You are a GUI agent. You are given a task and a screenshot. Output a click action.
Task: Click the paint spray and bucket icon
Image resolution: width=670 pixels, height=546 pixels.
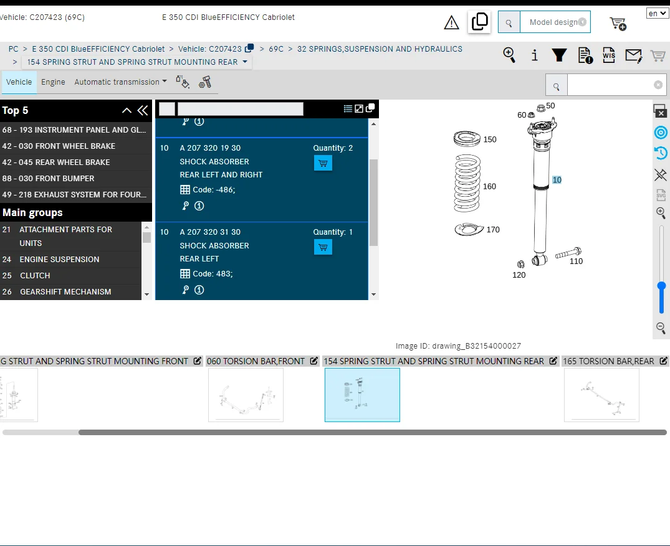click(x=183, y=82)
